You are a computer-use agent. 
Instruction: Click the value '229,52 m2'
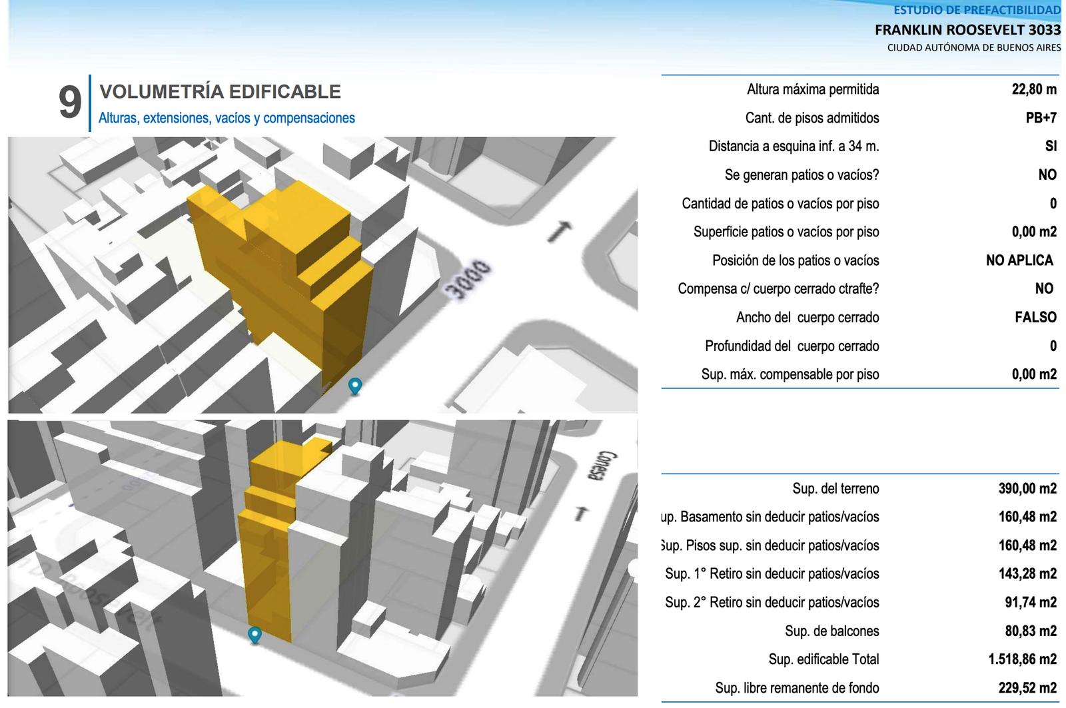coord(1027,688)
